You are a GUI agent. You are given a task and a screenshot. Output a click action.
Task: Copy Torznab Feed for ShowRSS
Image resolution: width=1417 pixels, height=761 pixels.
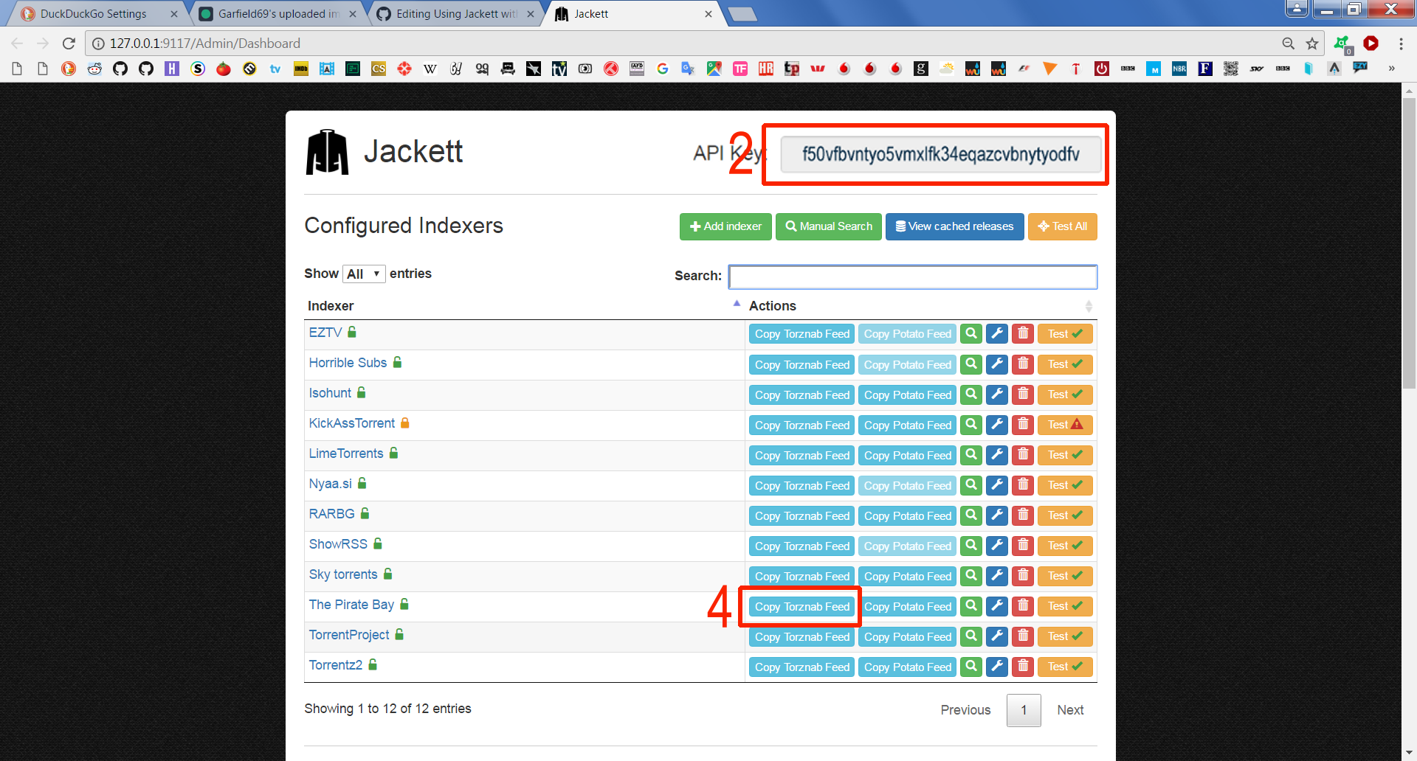coord(801,546)
